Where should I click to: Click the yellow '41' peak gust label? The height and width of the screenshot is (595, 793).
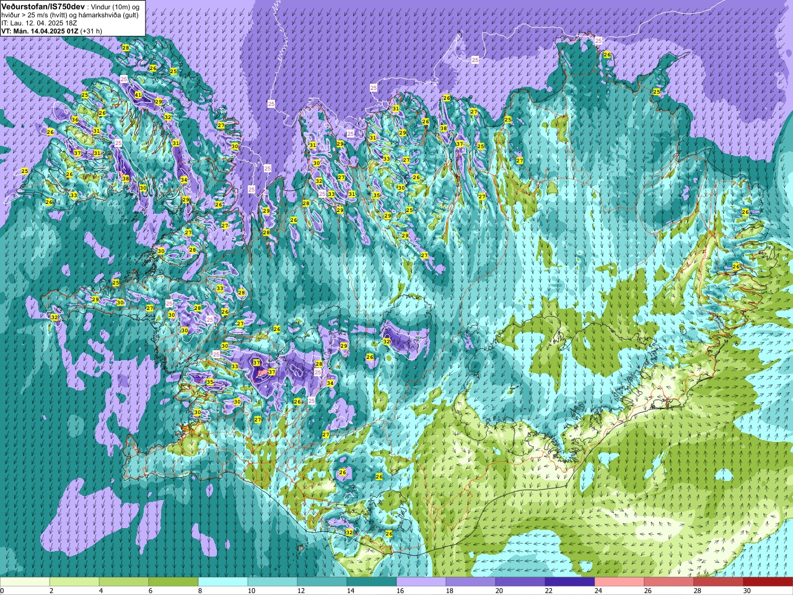point(138,95)
